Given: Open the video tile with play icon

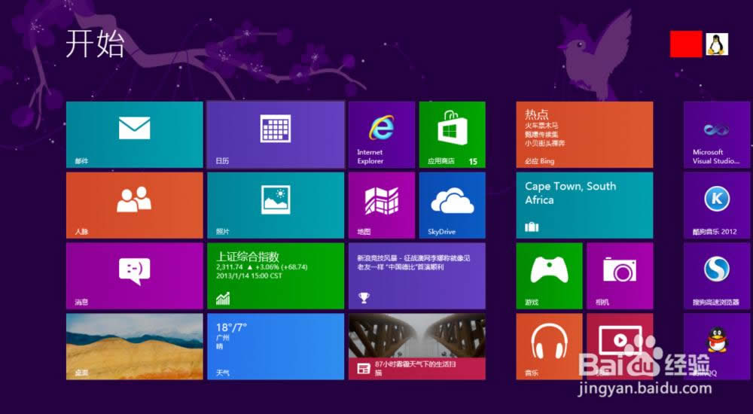Looking at the screenshot, I should 620,346.
